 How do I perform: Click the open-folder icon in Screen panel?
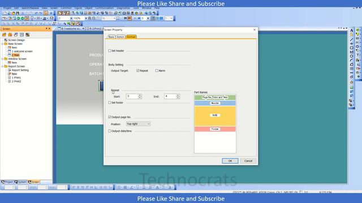(4, 35)
